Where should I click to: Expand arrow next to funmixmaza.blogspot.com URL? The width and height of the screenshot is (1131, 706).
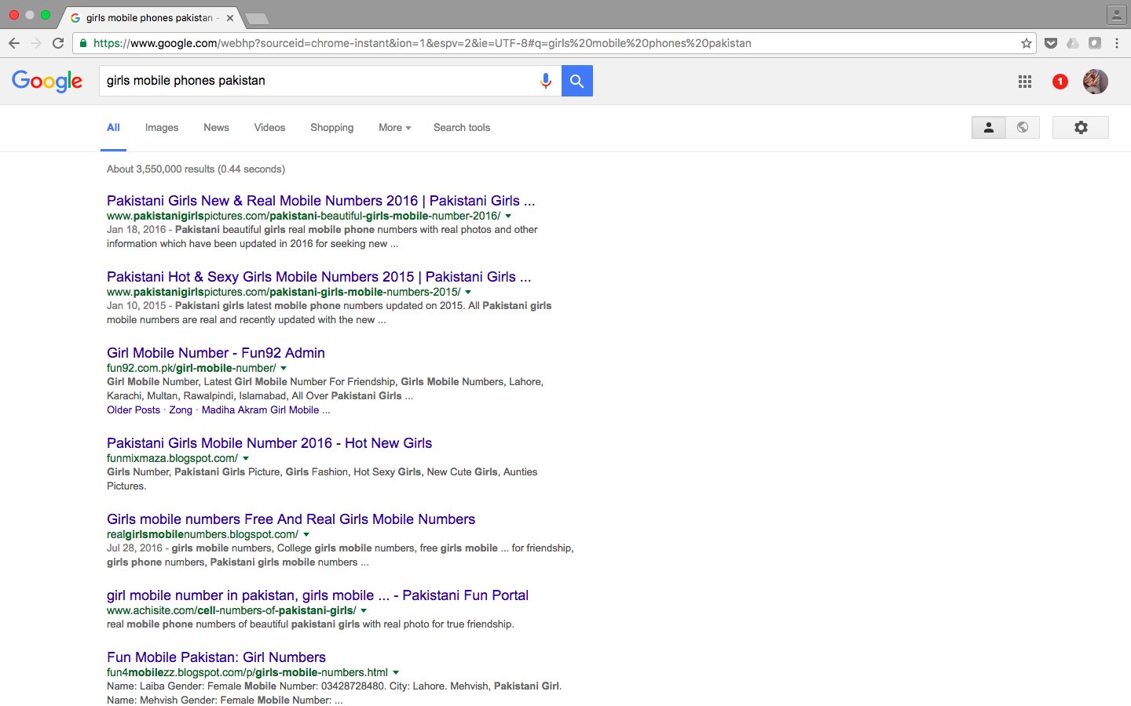[x=246, y=458]
